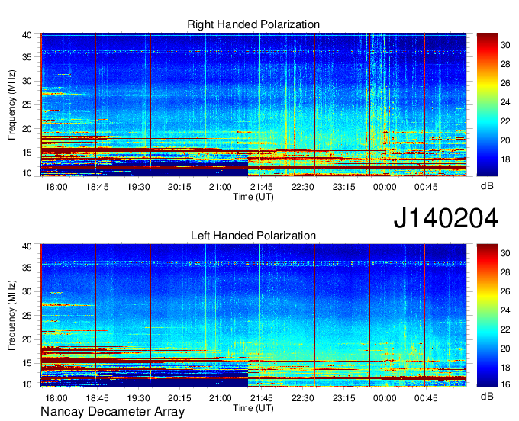Click 40 MHz tick on Right Handed plot
The image size is (519, 421).
(27, 35)
